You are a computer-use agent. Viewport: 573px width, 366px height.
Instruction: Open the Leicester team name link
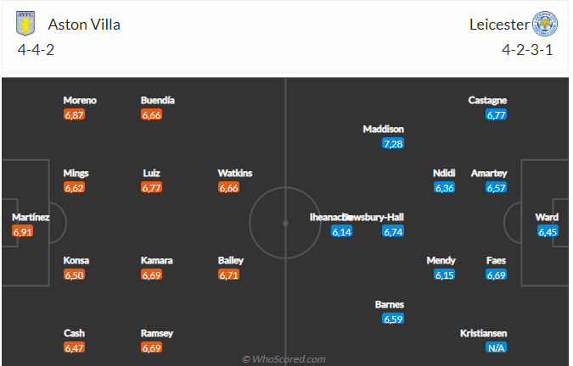498,25
